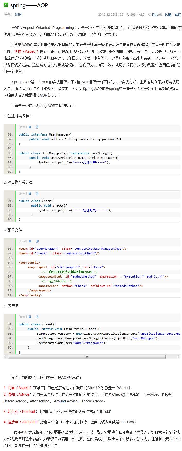Click the [html] label above bean config code

(23, 241)
